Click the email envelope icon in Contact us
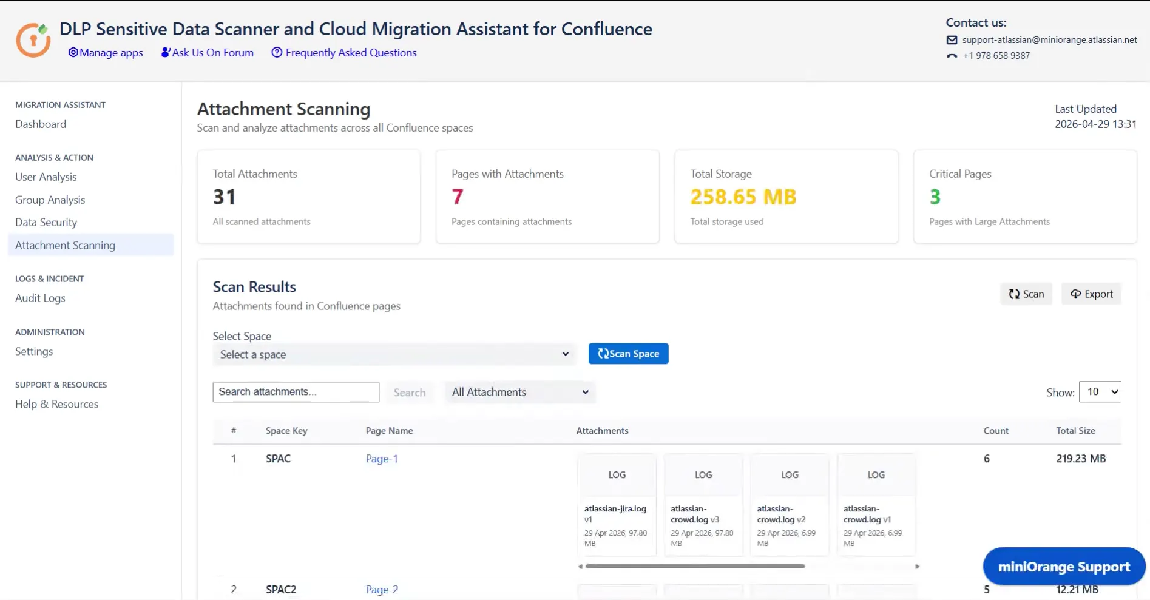Viewport: 1150px width, 600px height. tap(952, 40)
